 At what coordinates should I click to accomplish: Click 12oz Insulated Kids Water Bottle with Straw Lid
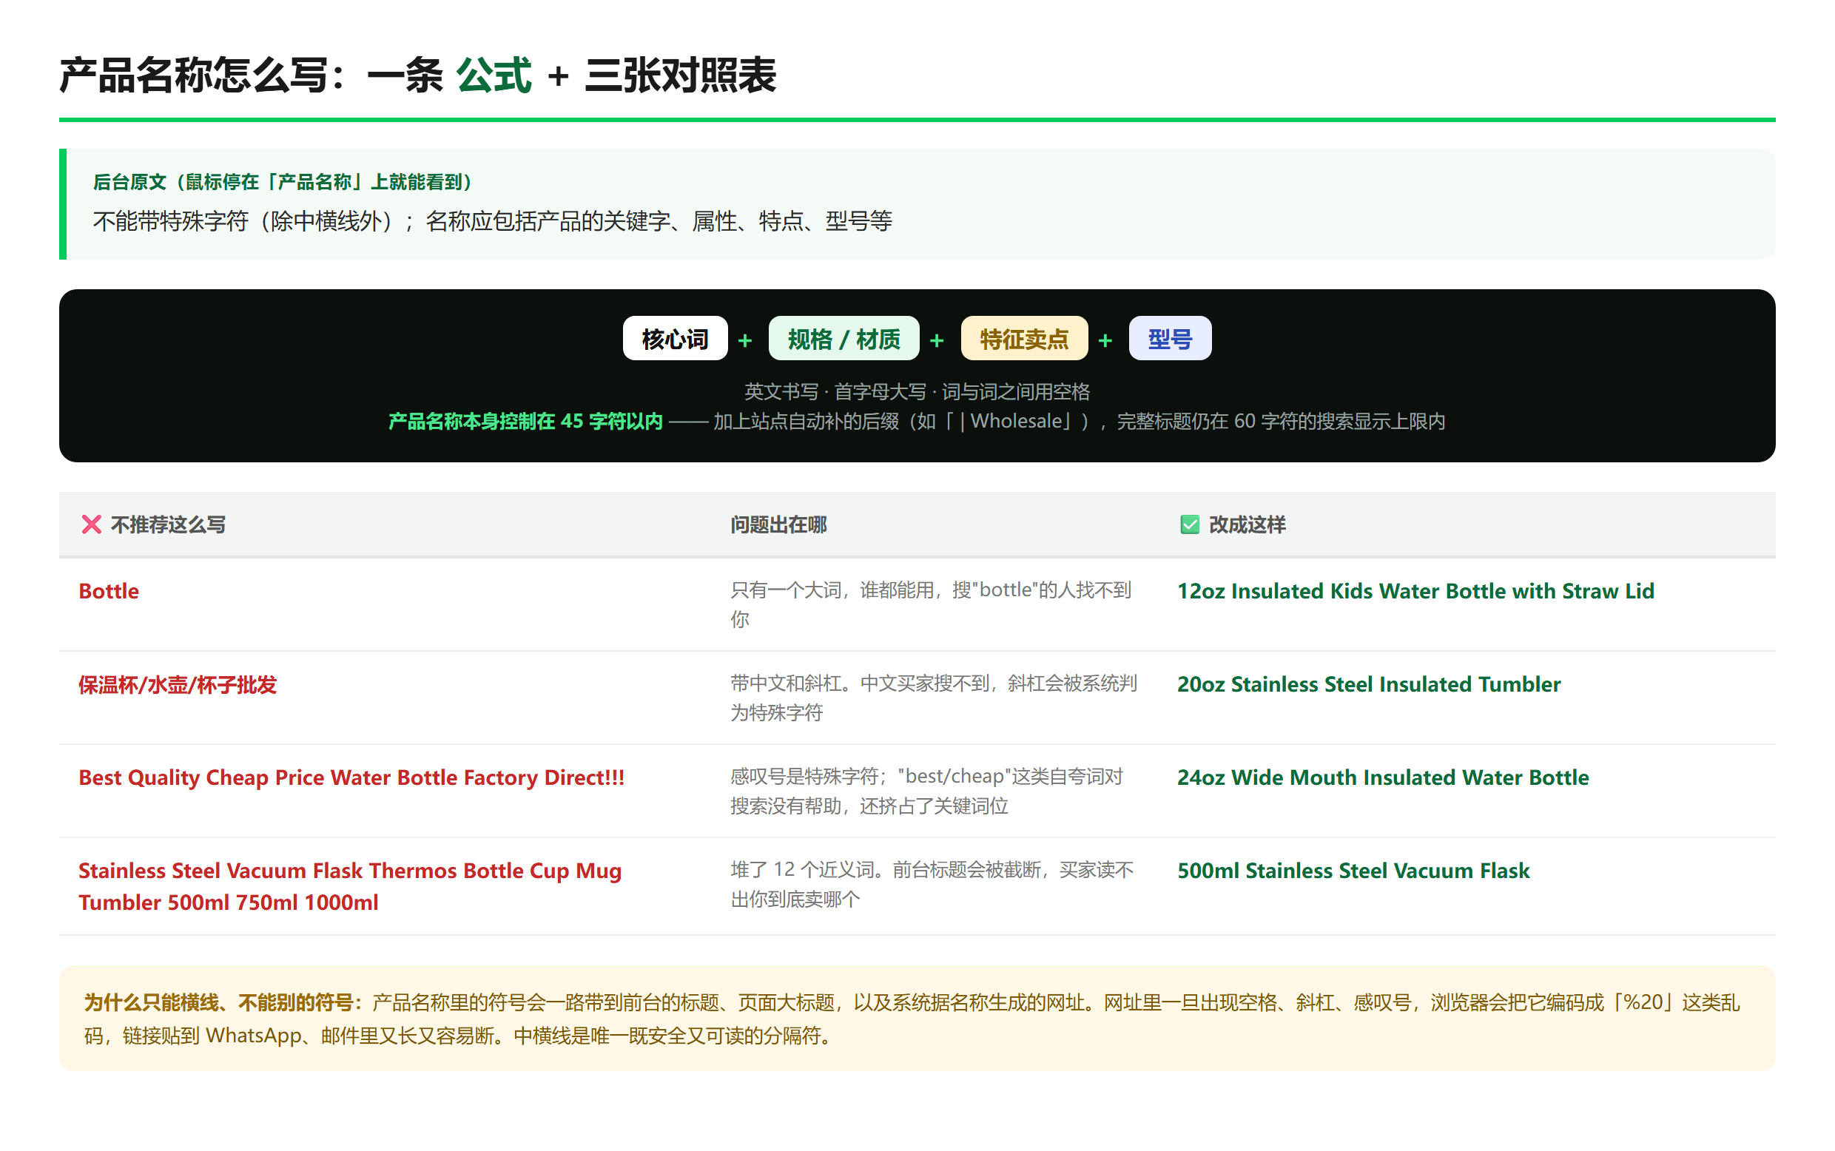[x=1415, y=591]
